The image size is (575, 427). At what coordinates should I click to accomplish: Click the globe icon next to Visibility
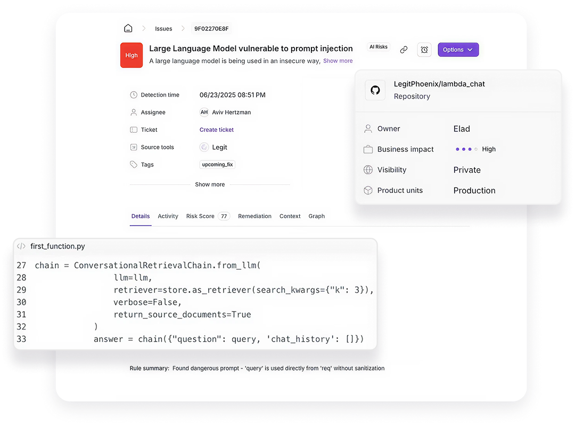tap(368, 170)
